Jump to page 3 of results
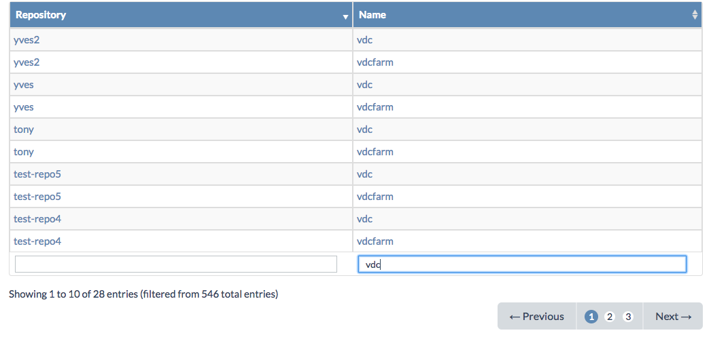 (628, 317)
